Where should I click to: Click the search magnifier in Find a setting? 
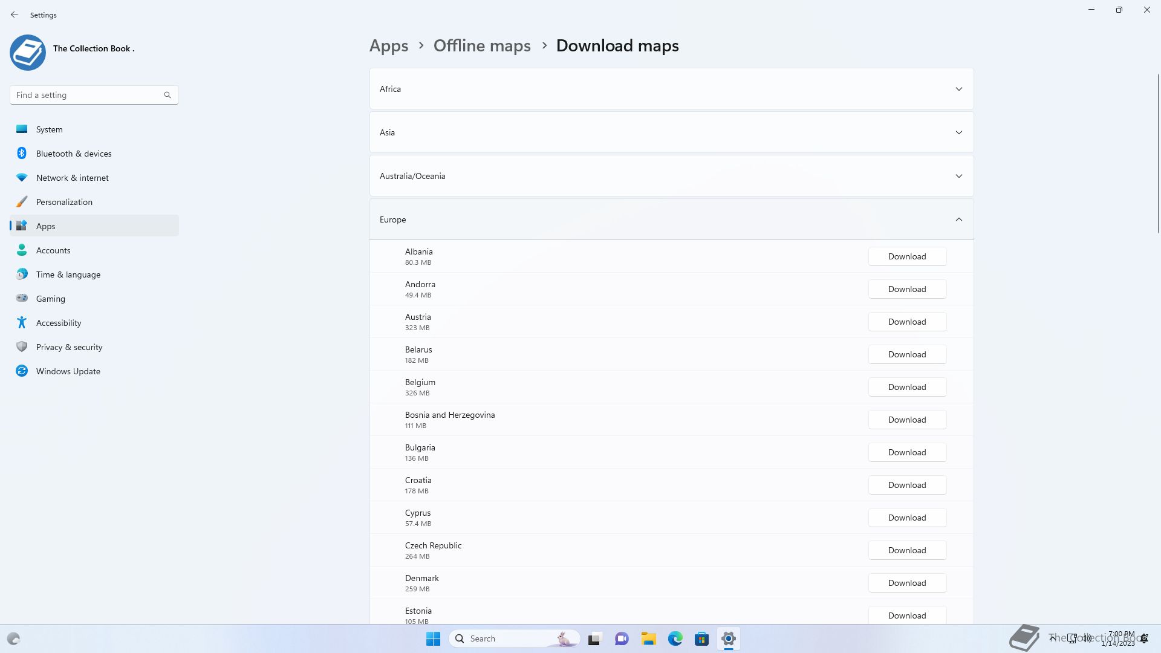[167, 95]
